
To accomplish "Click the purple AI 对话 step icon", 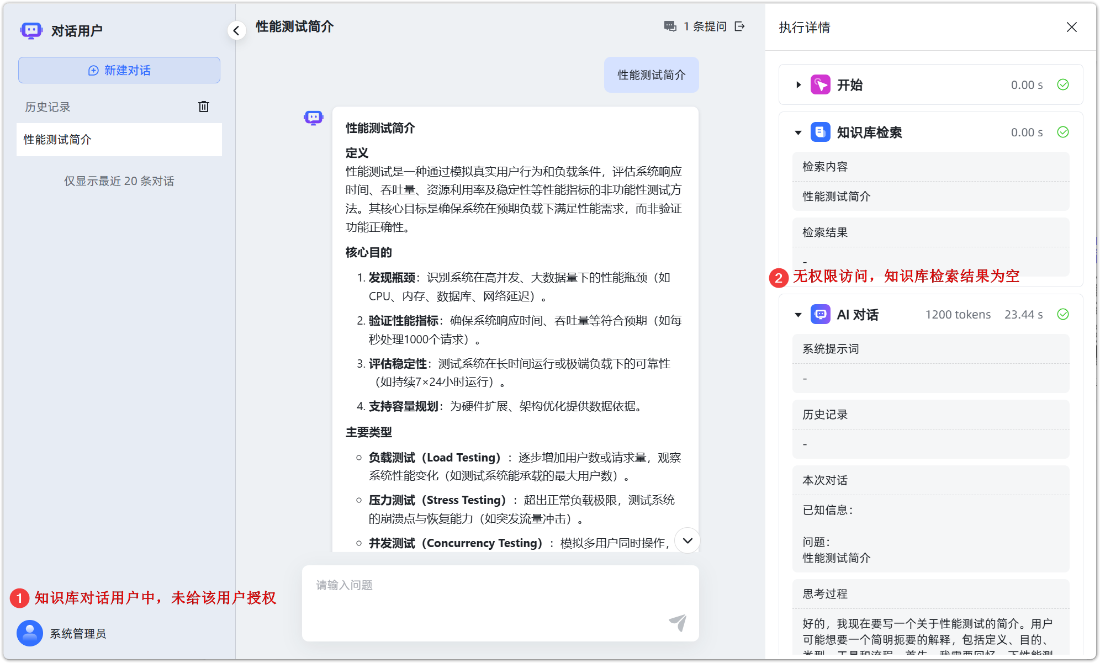I will tap(821, 314).
